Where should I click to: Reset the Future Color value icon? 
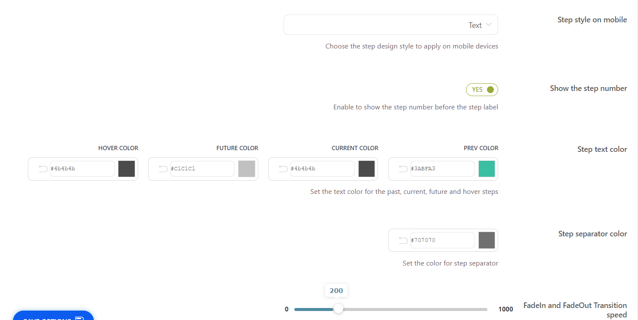click(163, 169)
